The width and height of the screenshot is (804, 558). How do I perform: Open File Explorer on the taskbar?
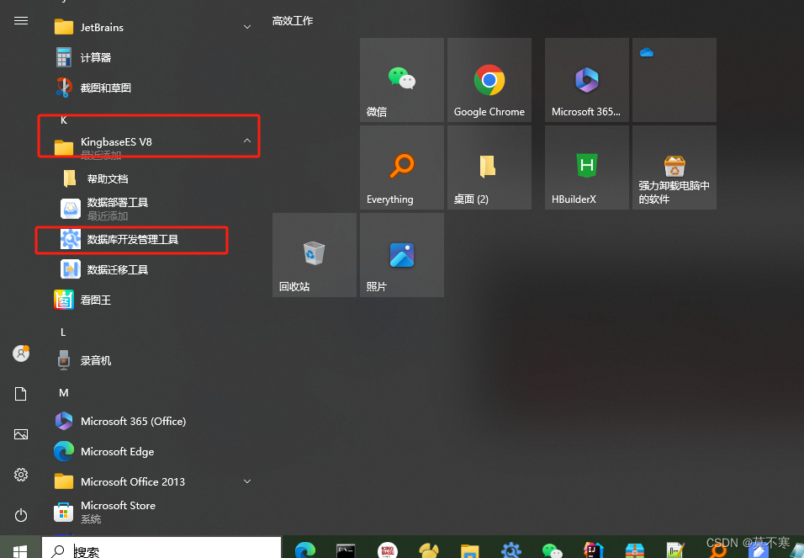point(469,550)
